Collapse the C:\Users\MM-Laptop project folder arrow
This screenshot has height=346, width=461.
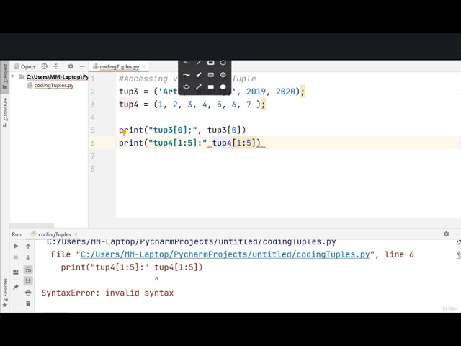point(13,77)
